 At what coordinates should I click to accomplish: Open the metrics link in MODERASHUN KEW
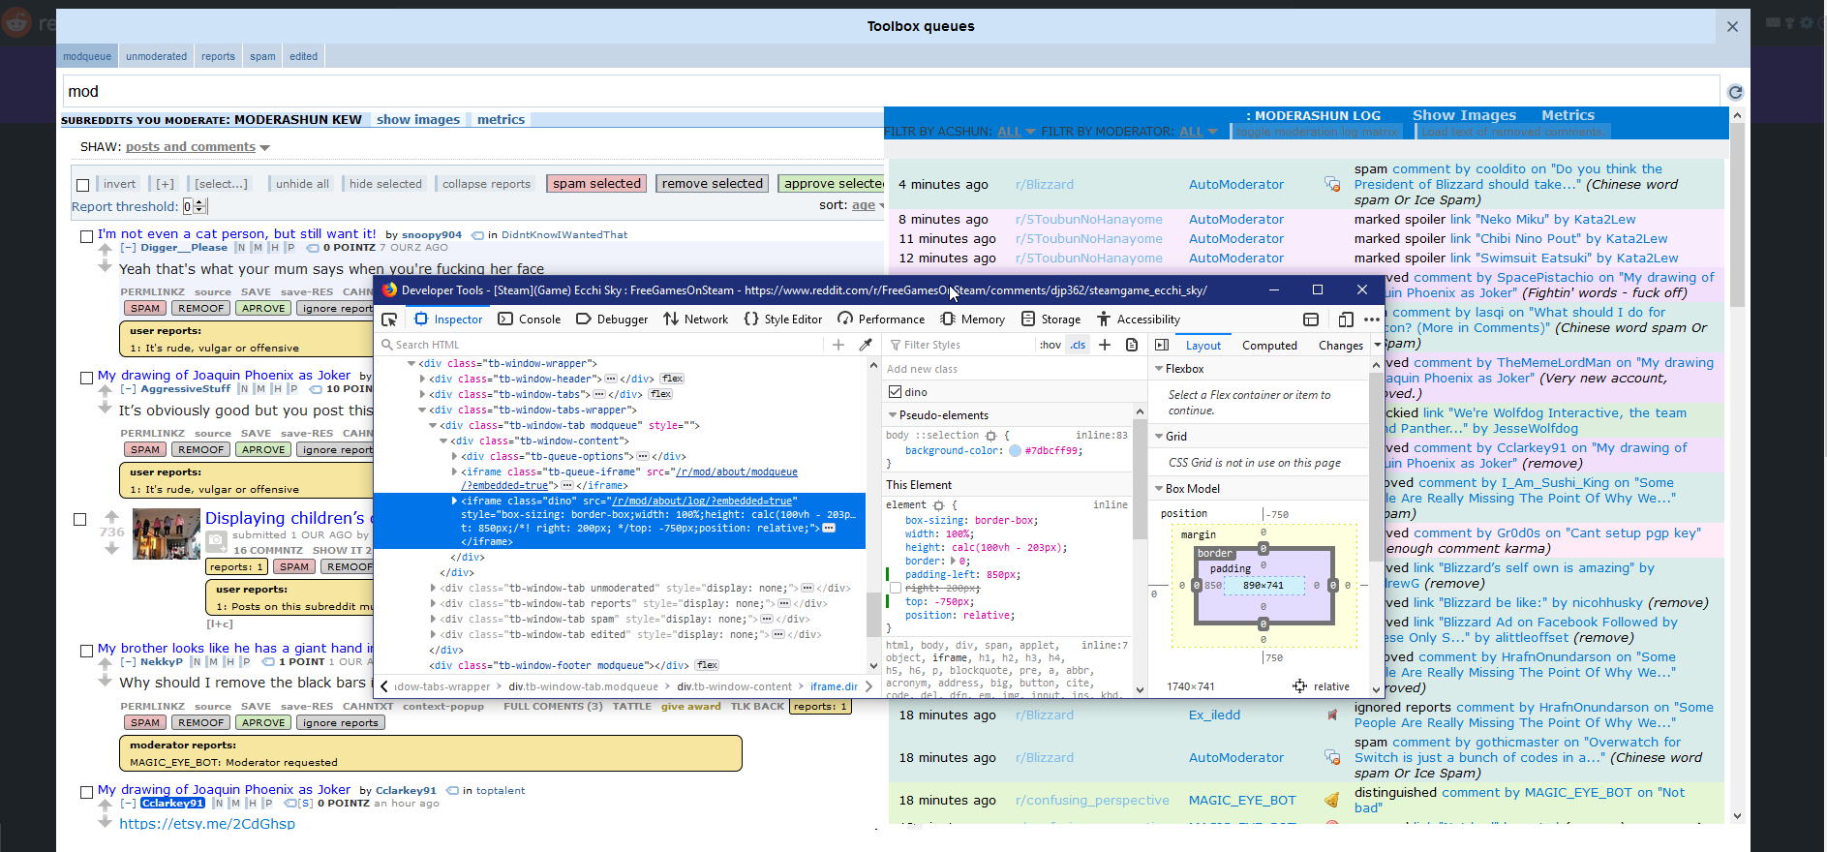coord(501,120)
